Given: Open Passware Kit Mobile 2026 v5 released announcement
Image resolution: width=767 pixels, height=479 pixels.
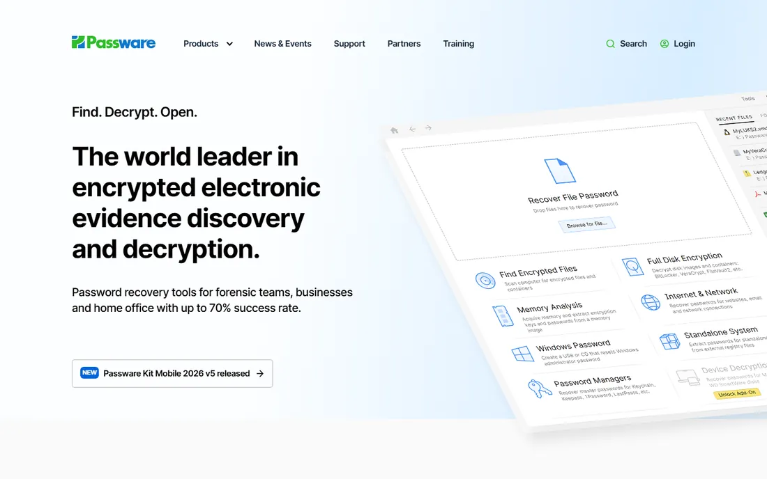Looking at the screenshot, I should tap(172, 374).
